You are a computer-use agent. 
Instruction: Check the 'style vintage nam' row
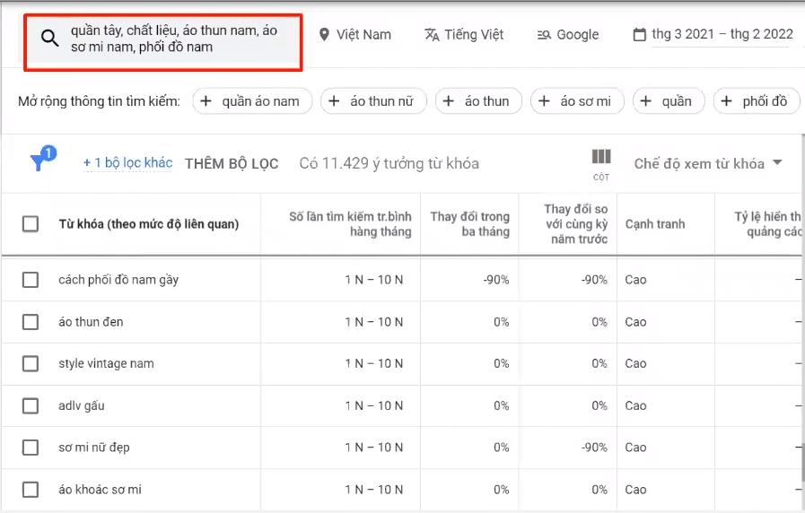pyautogui.click(x=31, y=363)
